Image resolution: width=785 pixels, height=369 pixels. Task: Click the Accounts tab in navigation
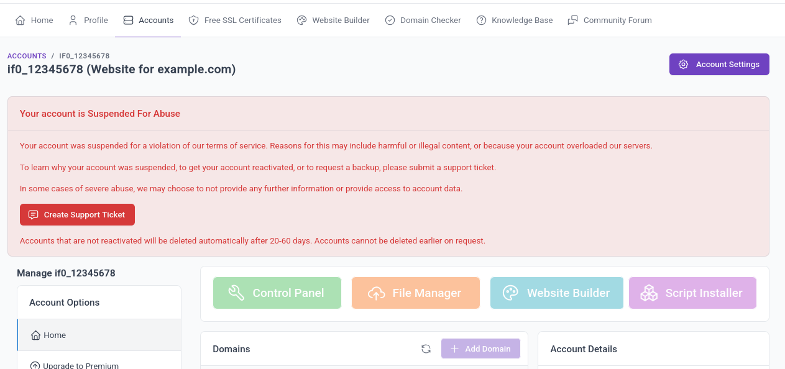pos(148,20)
